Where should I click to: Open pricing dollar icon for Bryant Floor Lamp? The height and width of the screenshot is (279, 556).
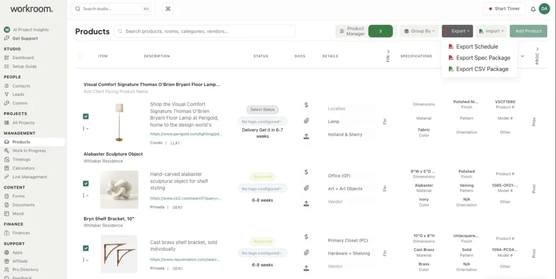[x=306, y=105]
